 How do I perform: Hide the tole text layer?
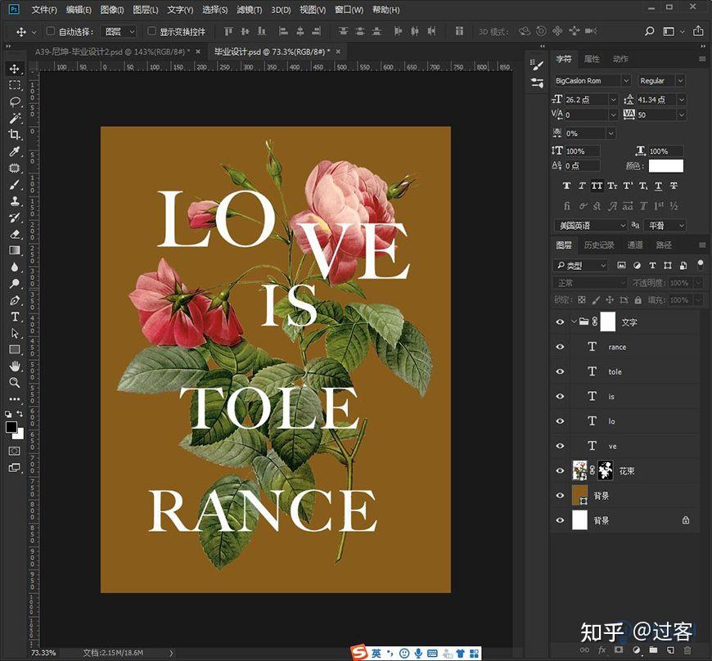pos(560,371)
